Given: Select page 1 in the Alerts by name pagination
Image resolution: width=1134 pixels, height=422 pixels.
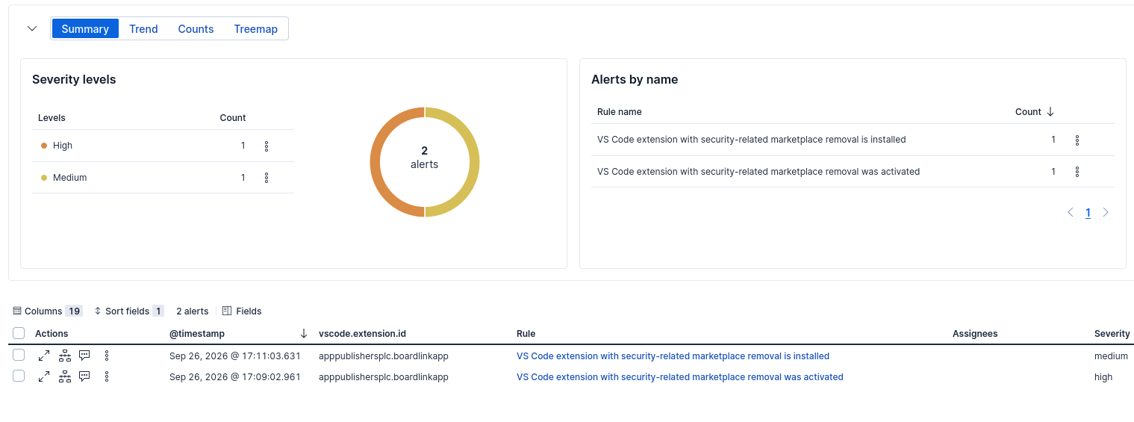Looking at the screenshot, I should click(x=1088, y=213).
